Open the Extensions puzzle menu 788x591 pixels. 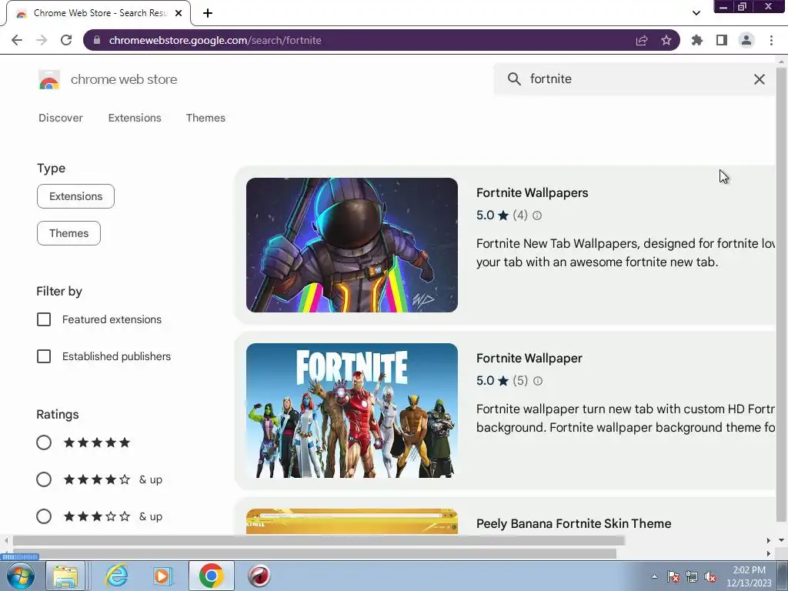pos(697,40)
